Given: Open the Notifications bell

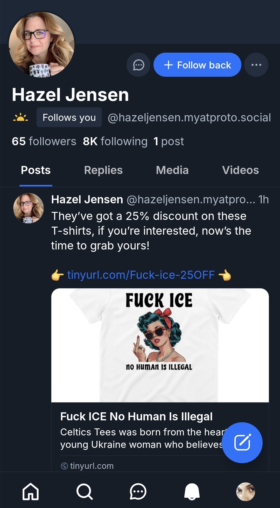Looking at the screenshot, I should click(x=192, y=491).
